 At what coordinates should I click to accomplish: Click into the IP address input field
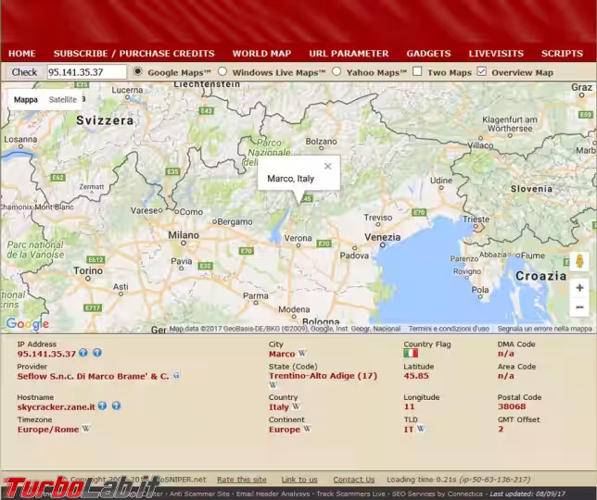pyautogui.click(x=87, y=72)
